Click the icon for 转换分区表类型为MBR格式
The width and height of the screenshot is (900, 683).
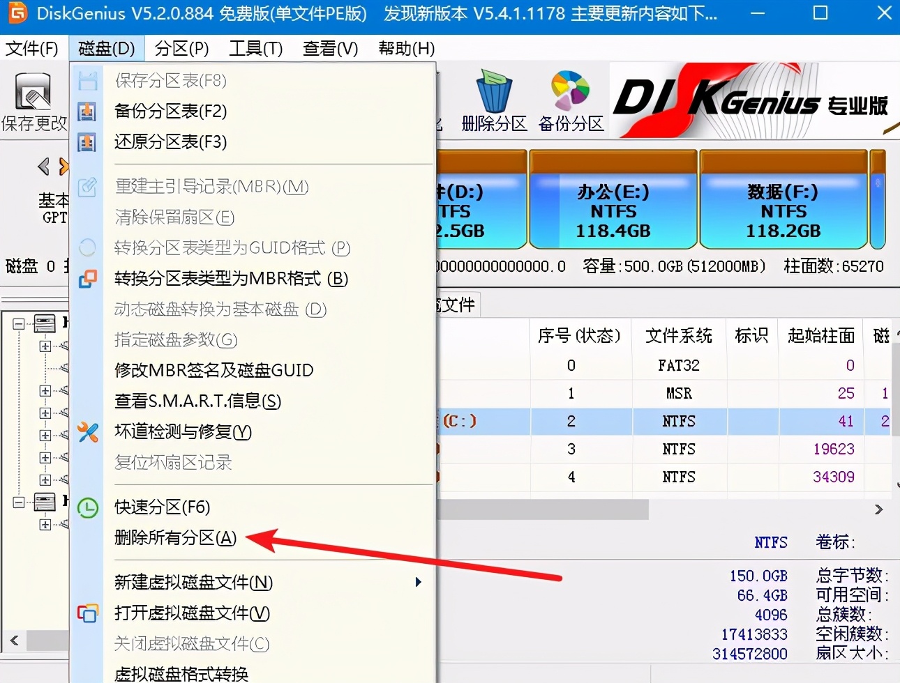click(88, 278)
